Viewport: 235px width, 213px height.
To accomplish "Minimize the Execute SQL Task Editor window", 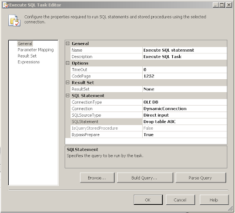I will pos(216,5).
